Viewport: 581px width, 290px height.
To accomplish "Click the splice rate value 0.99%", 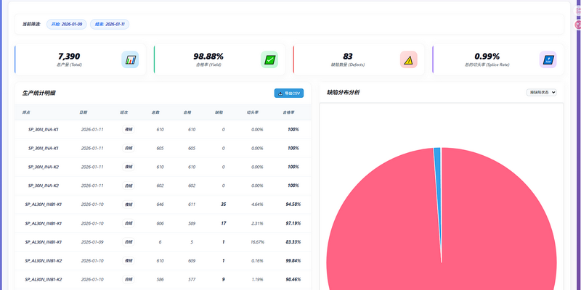I will pyautogui.click(x=487, y=57).
